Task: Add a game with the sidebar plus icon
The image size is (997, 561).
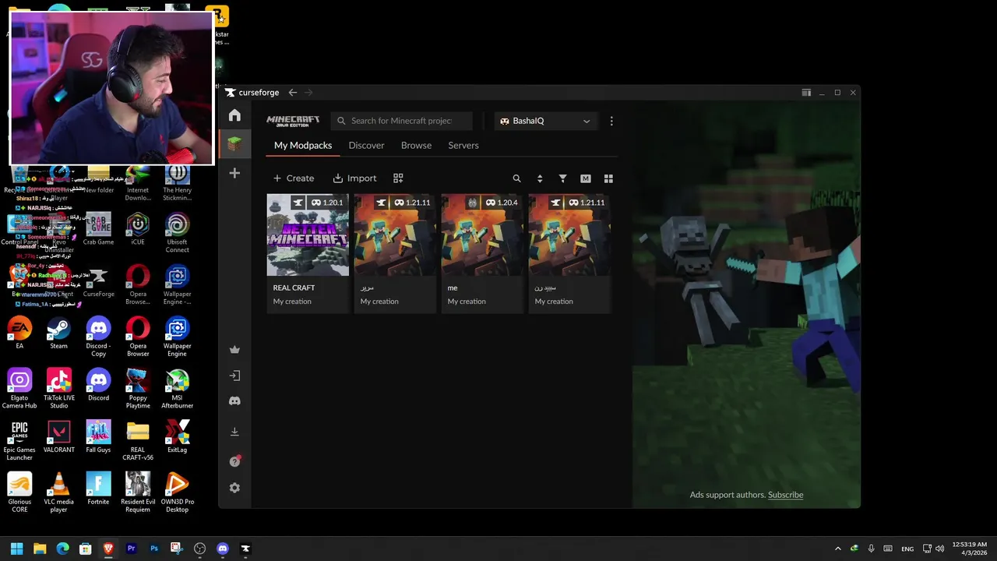Action: (234, 173)
